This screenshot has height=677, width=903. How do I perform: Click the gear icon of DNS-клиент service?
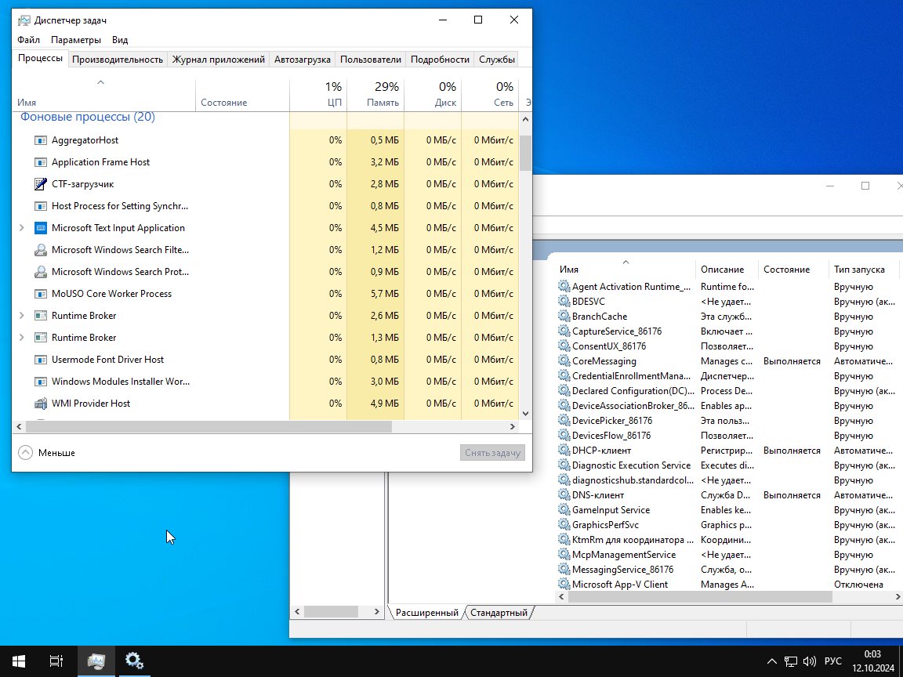[x=564, y=495]
